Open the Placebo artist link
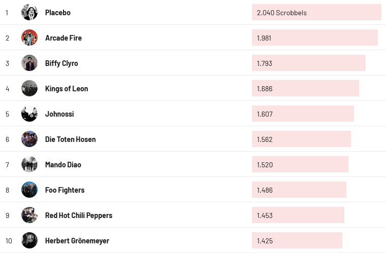Viewport: 386px width, 253px height. [58, 13]
